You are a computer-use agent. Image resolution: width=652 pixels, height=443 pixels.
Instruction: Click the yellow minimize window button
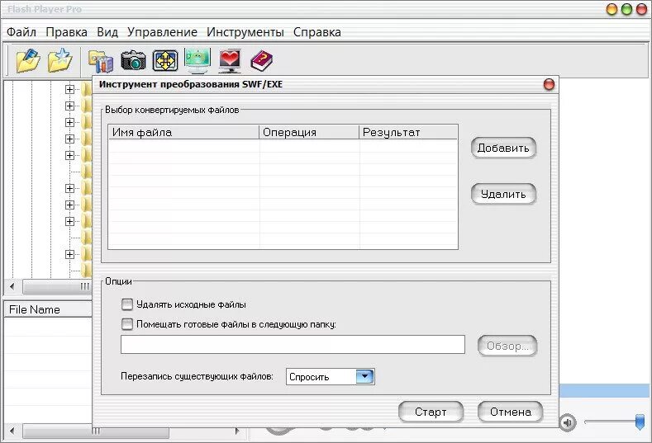pyautogui.click(x=612, y=9)
